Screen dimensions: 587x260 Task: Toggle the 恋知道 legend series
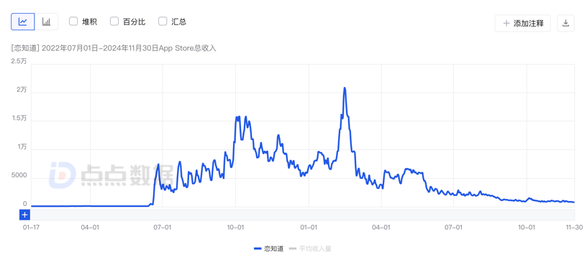pyautogui.click(x=268, y=249)
